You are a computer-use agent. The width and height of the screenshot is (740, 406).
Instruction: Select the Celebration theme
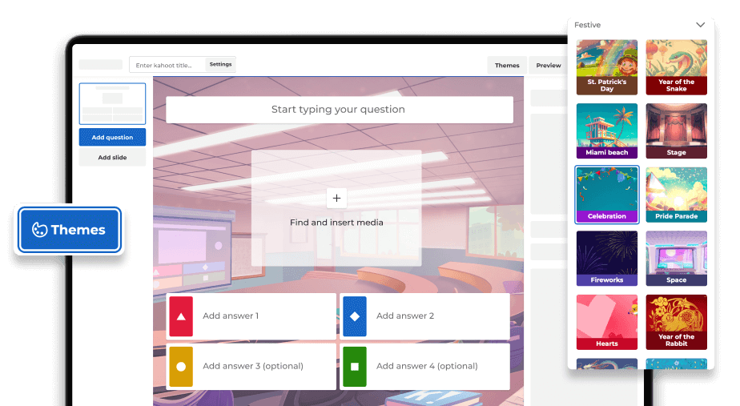point(607,195)
